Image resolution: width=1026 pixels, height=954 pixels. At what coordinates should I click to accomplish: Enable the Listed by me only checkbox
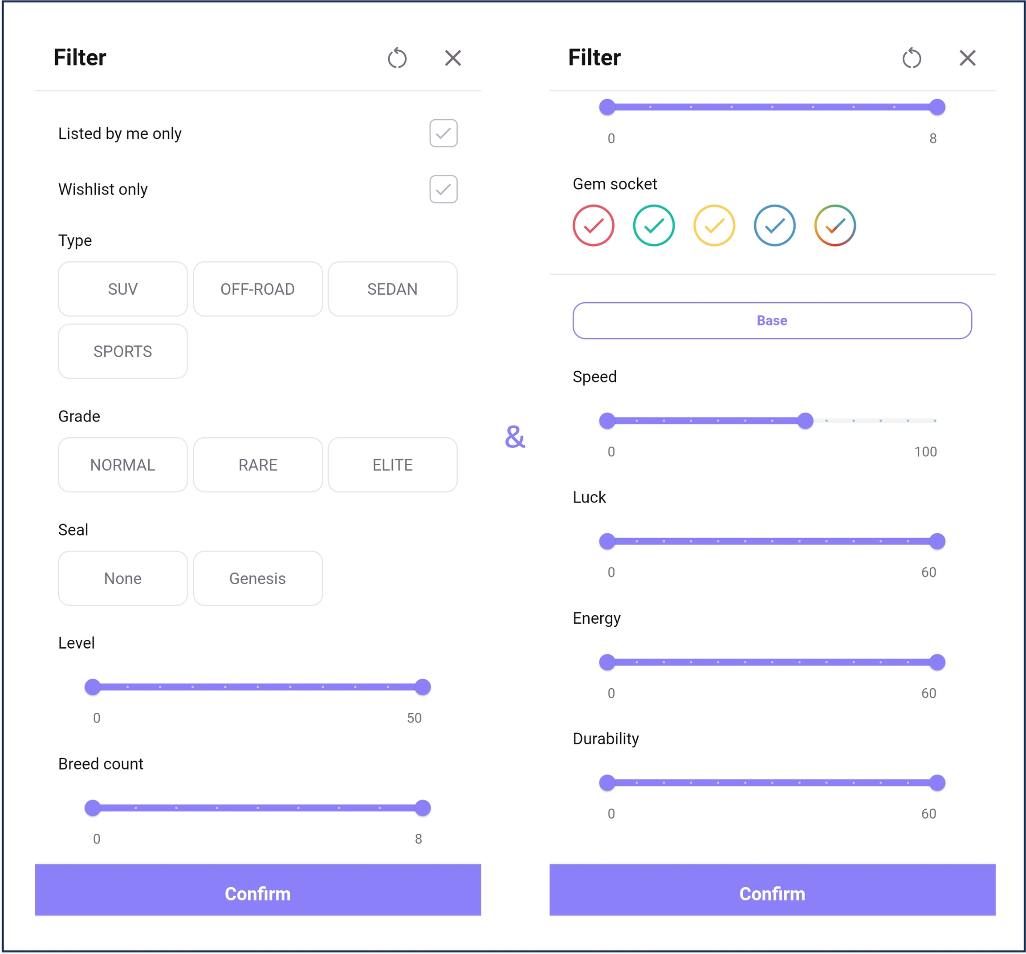(443, 133)
